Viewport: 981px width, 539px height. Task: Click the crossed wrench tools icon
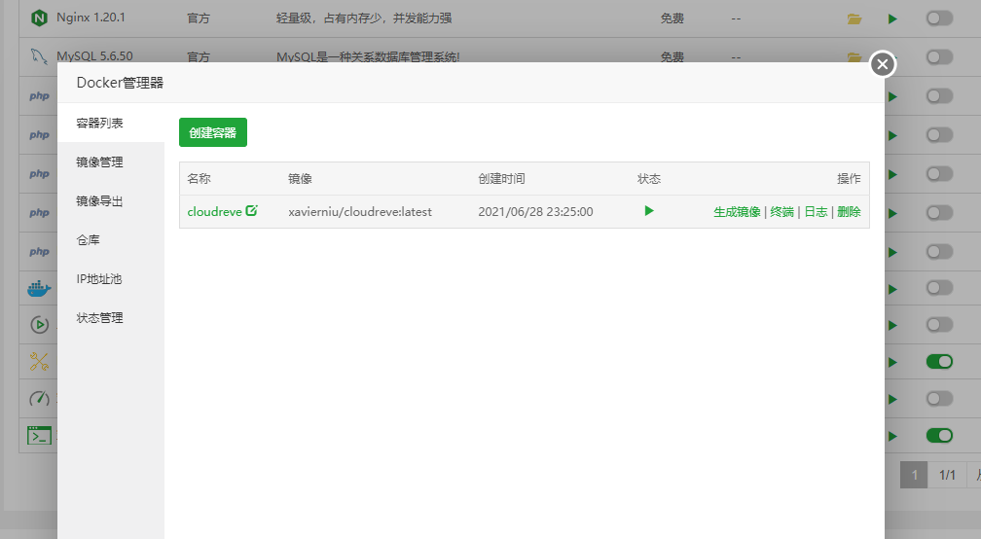tap(39, 361)
